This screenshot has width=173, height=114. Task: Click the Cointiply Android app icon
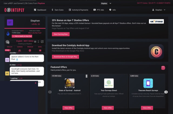click(x=156, y=52)
